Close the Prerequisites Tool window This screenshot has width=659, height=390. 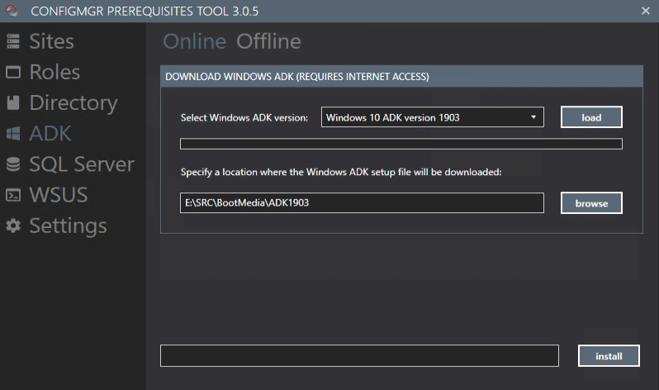(x=645, y=11)
